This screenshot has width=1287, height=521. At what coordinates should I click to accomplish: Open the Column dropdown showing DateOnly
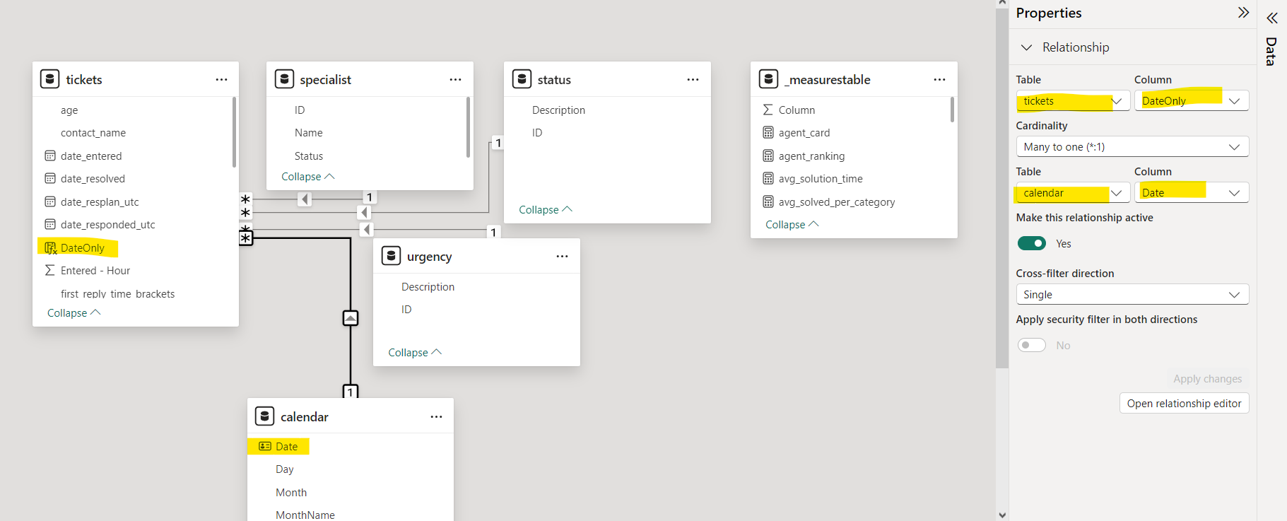point(1192,101)
